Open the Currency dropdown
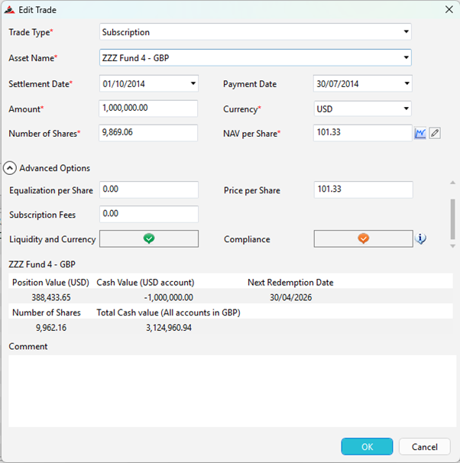460x463 pixels. pyautogui.click(x=407, y=108)
